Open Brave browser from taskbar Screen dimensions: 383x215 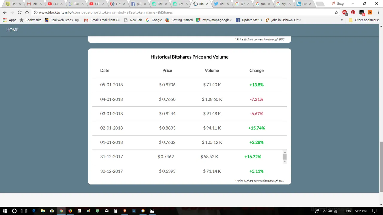pyautogui.click(x=125, y=211)
